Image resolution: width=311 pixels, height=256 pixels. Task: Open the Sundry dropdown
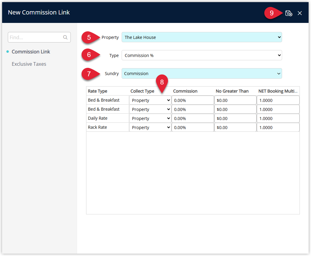tap(202, 74)
